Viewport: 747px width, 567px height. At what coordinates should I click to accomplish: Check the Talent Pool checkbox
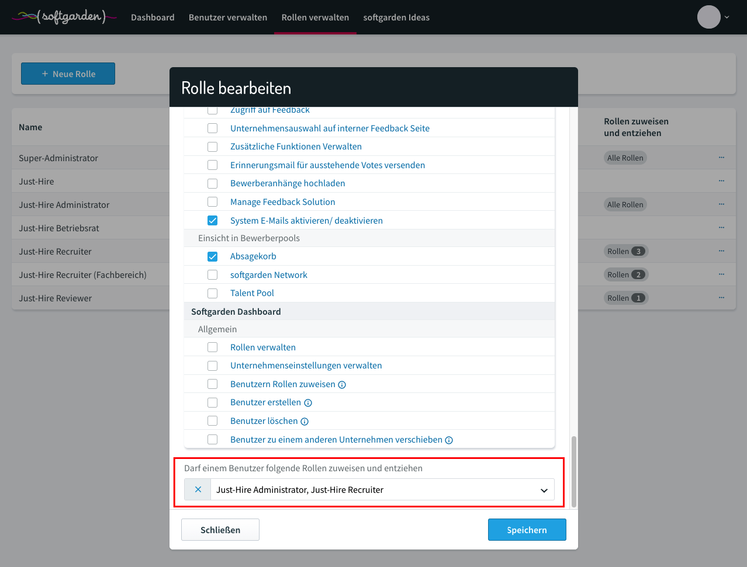coord(213,293)
